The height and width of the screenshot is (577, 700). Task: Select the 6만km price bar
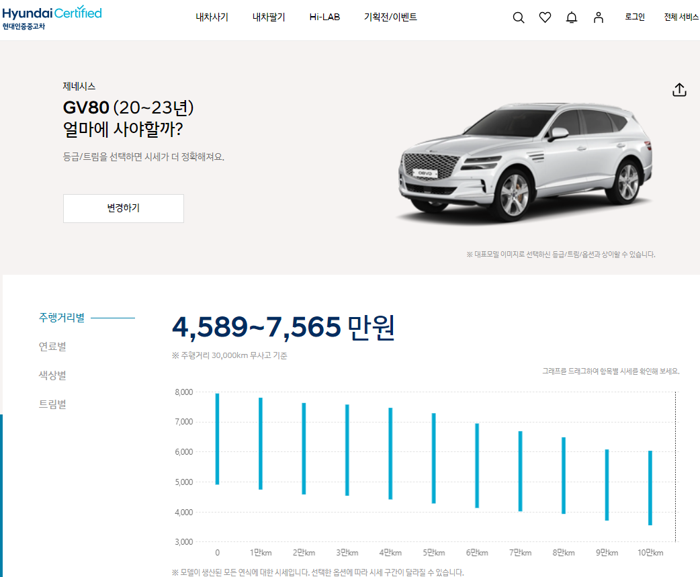tap(477, 465)
